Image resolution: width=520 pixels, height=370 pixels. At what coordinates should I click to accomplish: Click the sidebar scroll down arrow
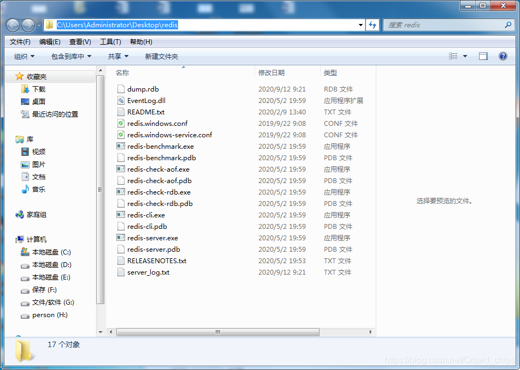(101, 332)
